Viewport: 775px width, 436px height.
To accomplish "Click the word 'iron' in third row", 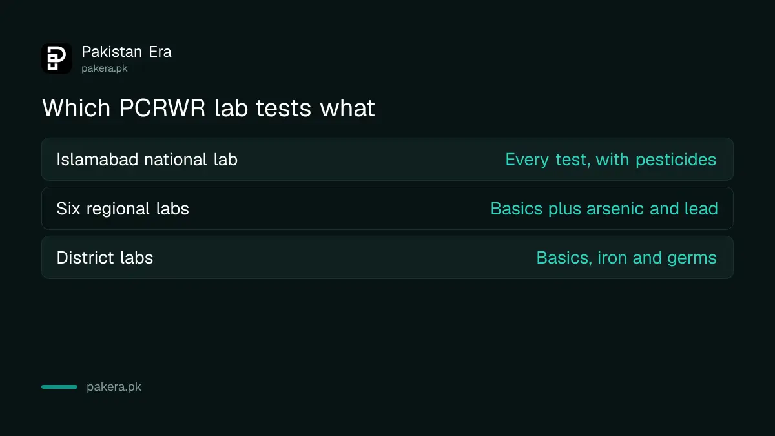I will click(612, 258).
